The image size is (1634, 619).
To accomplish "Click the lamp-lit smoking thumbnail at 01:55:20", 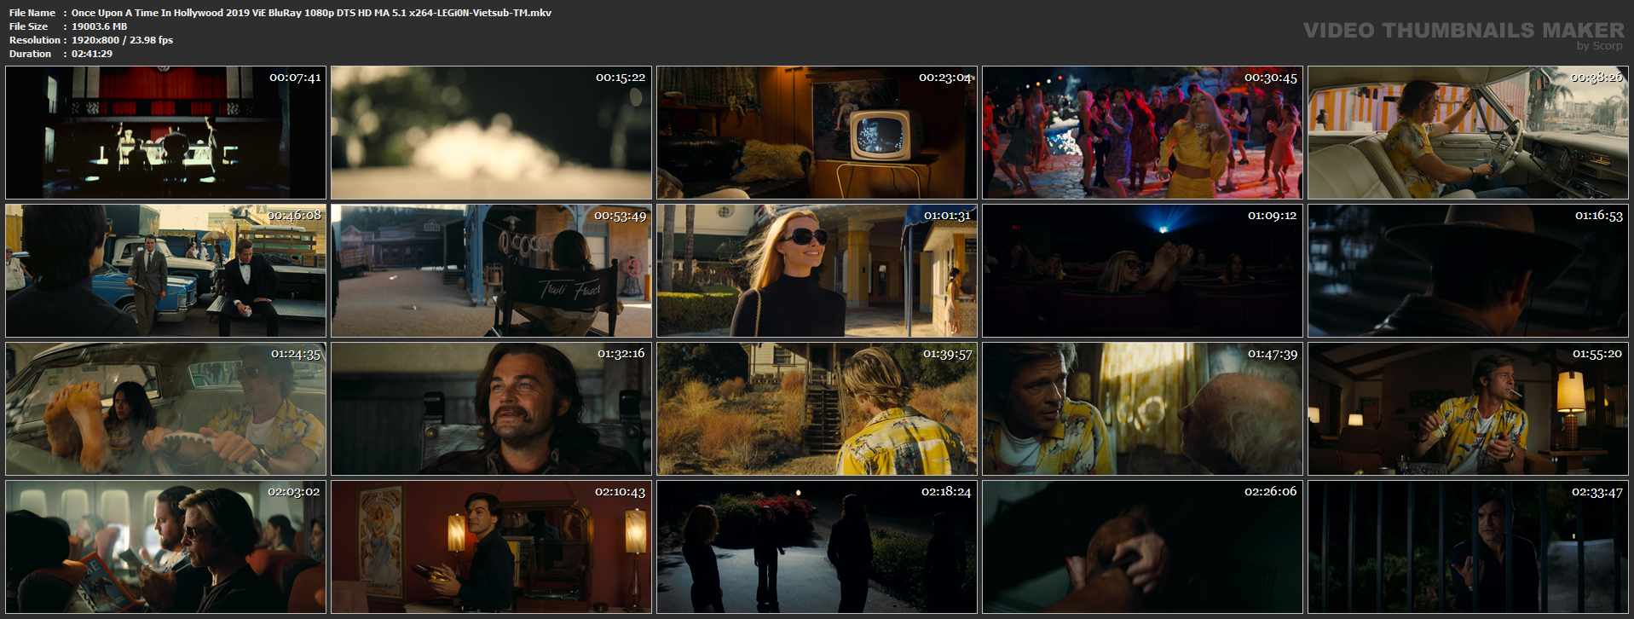I will pos(1469,409).
